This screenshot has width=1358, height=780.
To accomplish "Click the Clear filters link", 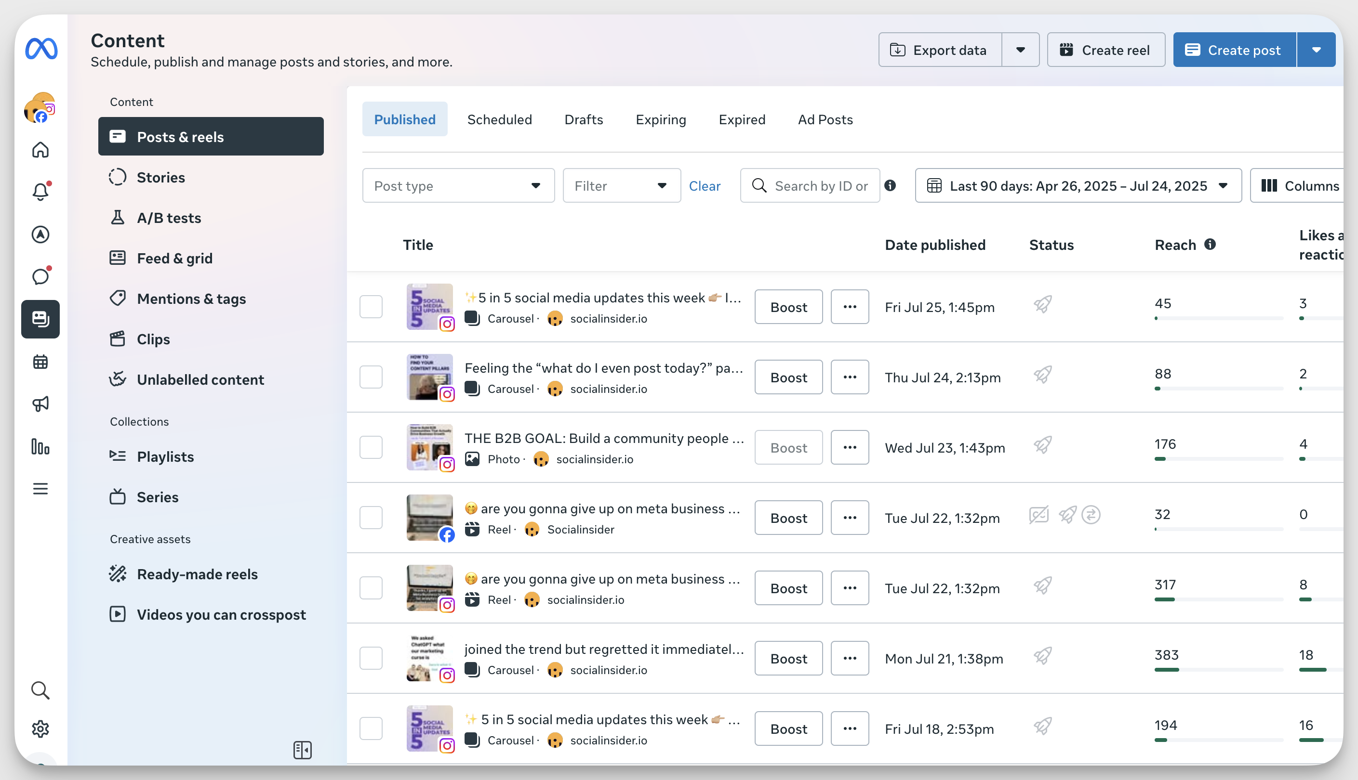I will coord(704,186).
